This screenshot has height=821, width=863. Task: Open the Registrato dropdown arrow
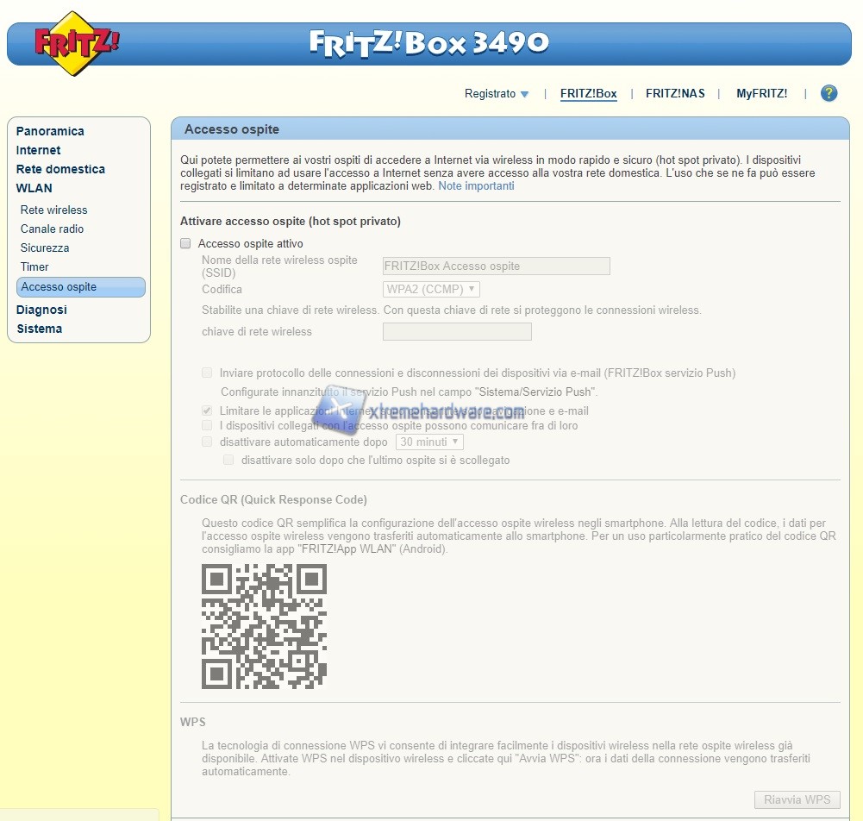tap(524, 94)
